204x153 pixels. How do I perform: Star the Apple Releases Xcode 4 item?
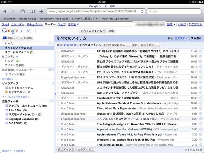tap(58, 103)
